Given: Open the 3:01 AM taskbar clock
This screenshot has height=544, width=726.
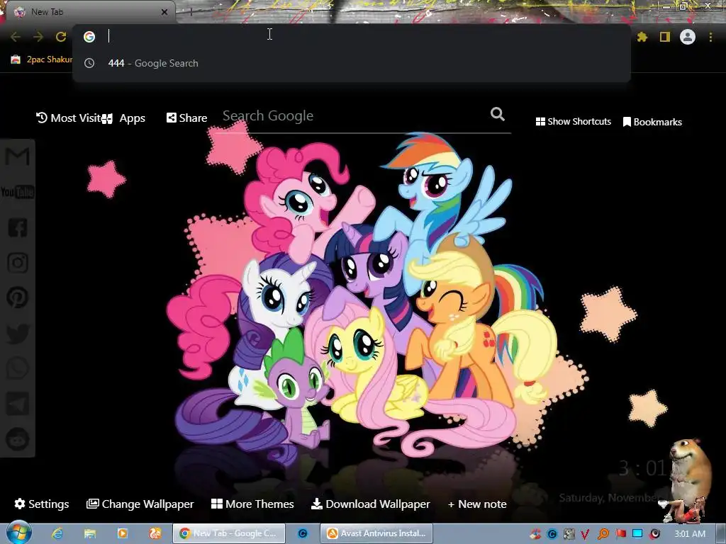Looking at the screenshot, I should tap(690, 534).
